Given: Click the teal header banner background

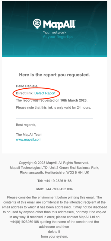Looking at the screenshot, I should [86, 46].
